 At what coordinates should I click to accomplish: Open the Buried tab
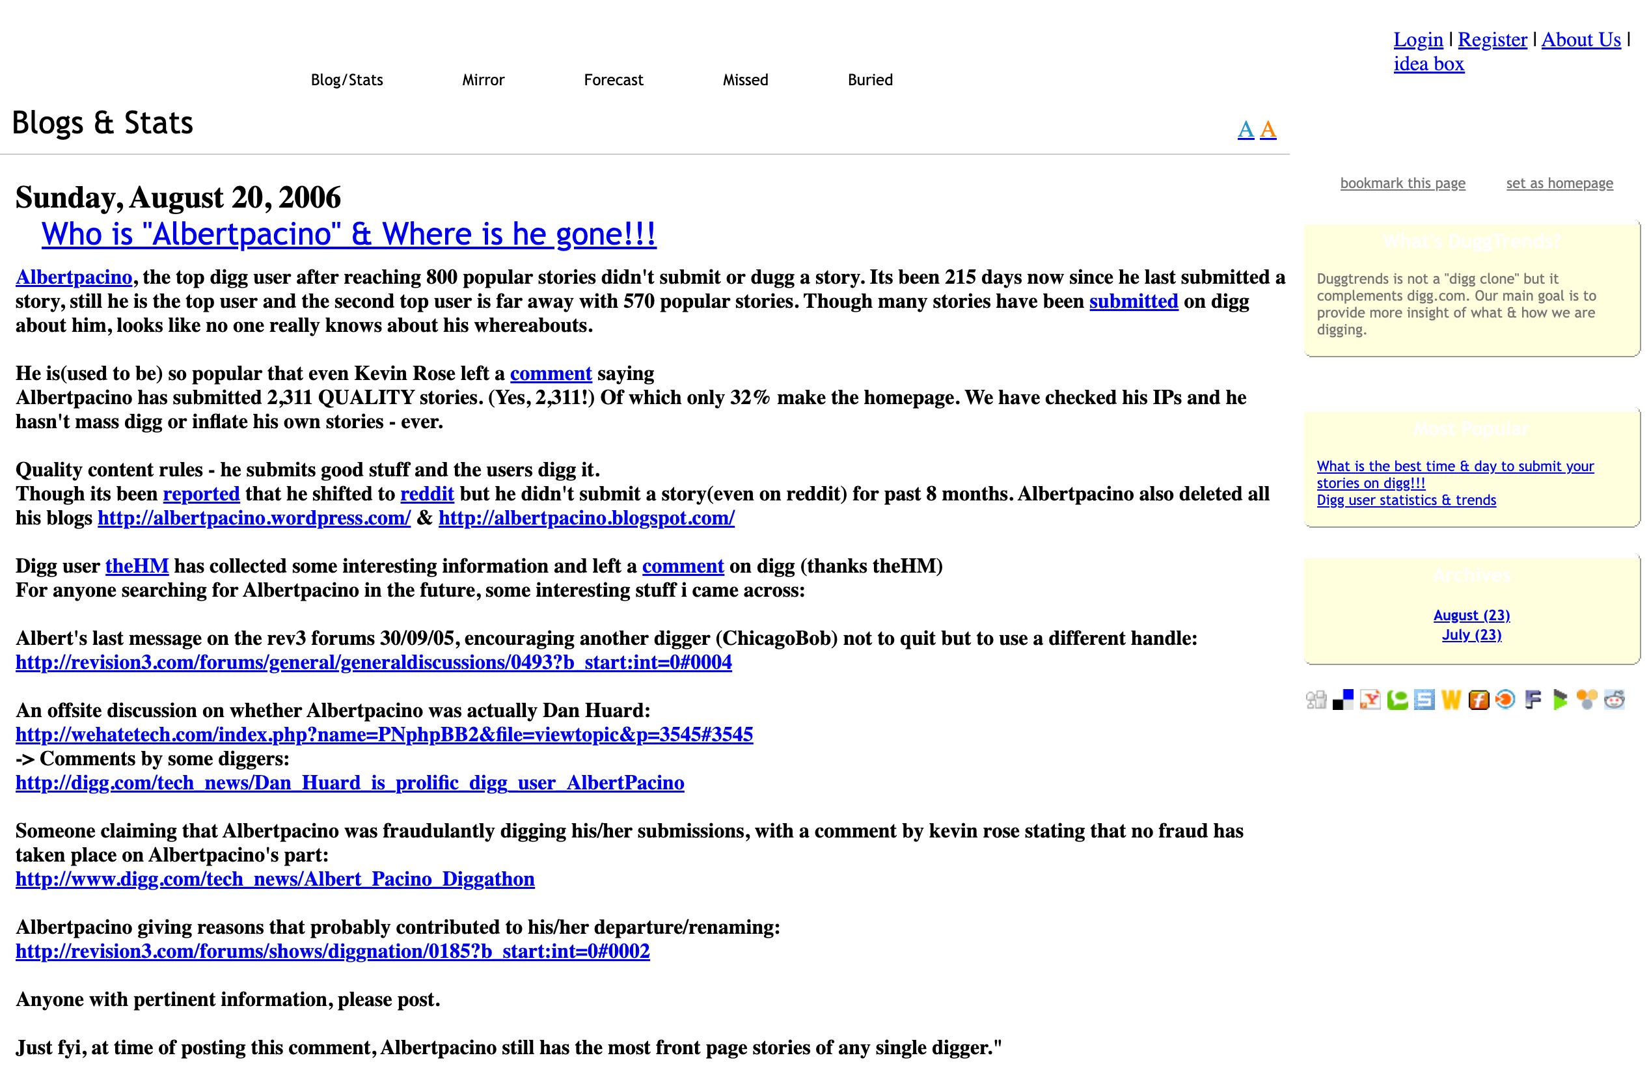click(x=870, y=79)
